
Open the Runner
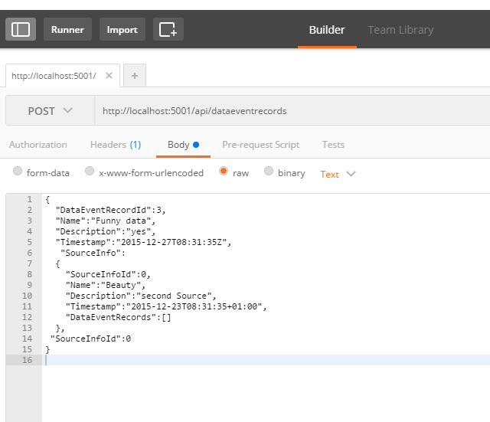click(x=67, y=29)
